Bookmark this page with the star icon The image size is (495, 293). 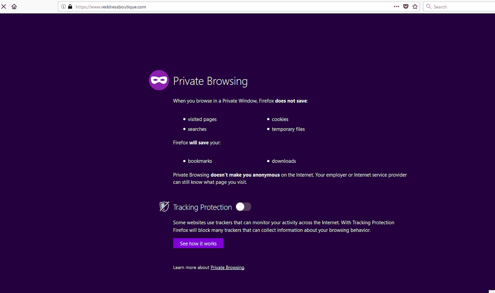(x=415, y=7)
